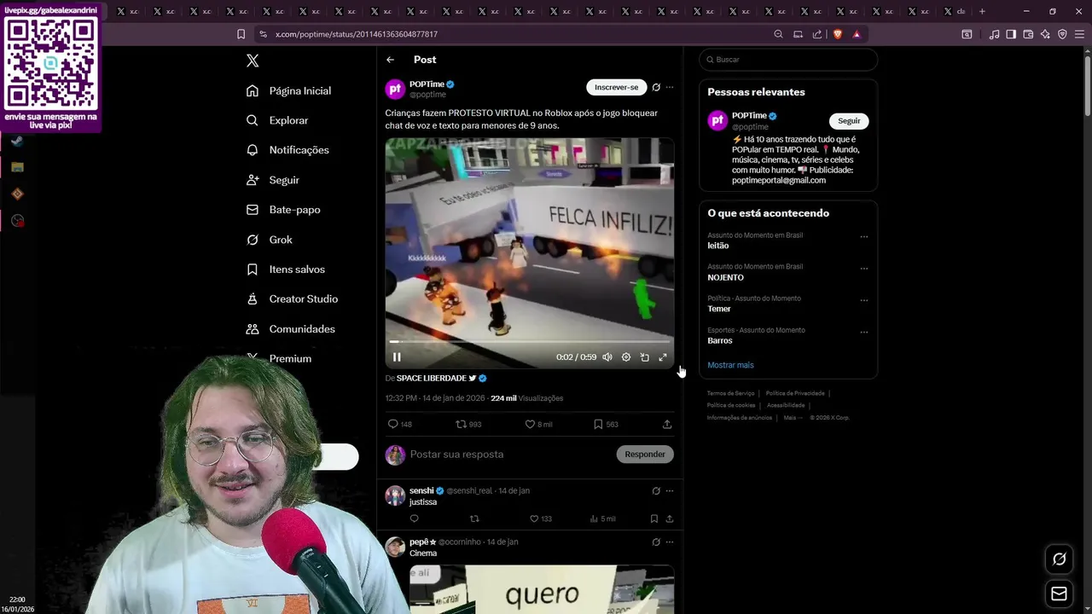Open Notificações from the sidebar
This screenshot has height=614, width=1092.
click(x=288, y=150)
